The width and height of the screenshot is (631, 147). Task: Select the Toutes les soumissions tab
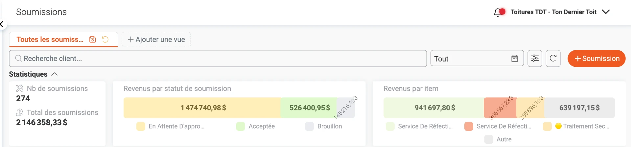tap(50, 39)
